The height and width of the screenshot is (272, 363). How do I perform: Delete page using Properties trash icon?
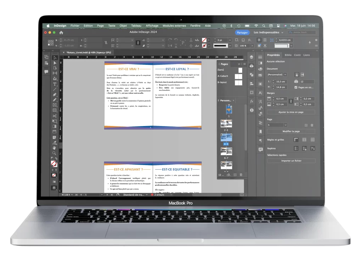tap(312, 125)
